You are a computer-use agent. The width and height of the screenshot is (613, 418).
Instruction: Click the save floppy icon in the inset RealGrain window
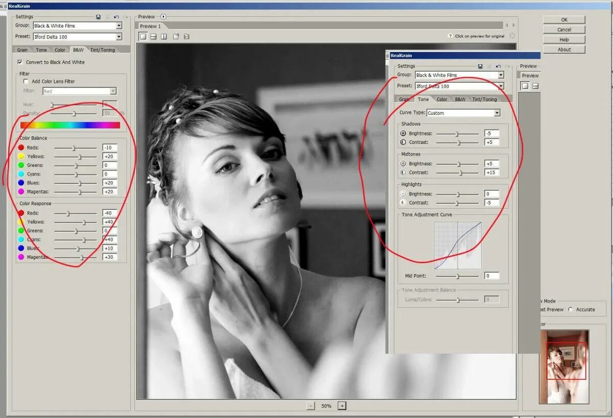coord(480,66)
